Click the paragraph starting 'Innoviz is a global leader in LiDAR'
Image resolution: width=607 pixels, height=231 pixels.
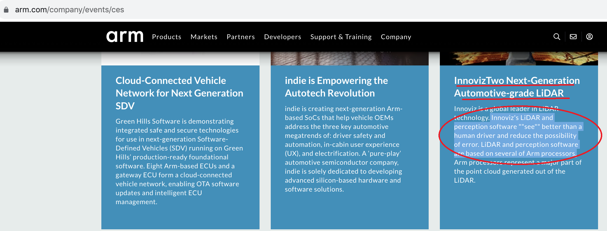[x=518, y=144]
